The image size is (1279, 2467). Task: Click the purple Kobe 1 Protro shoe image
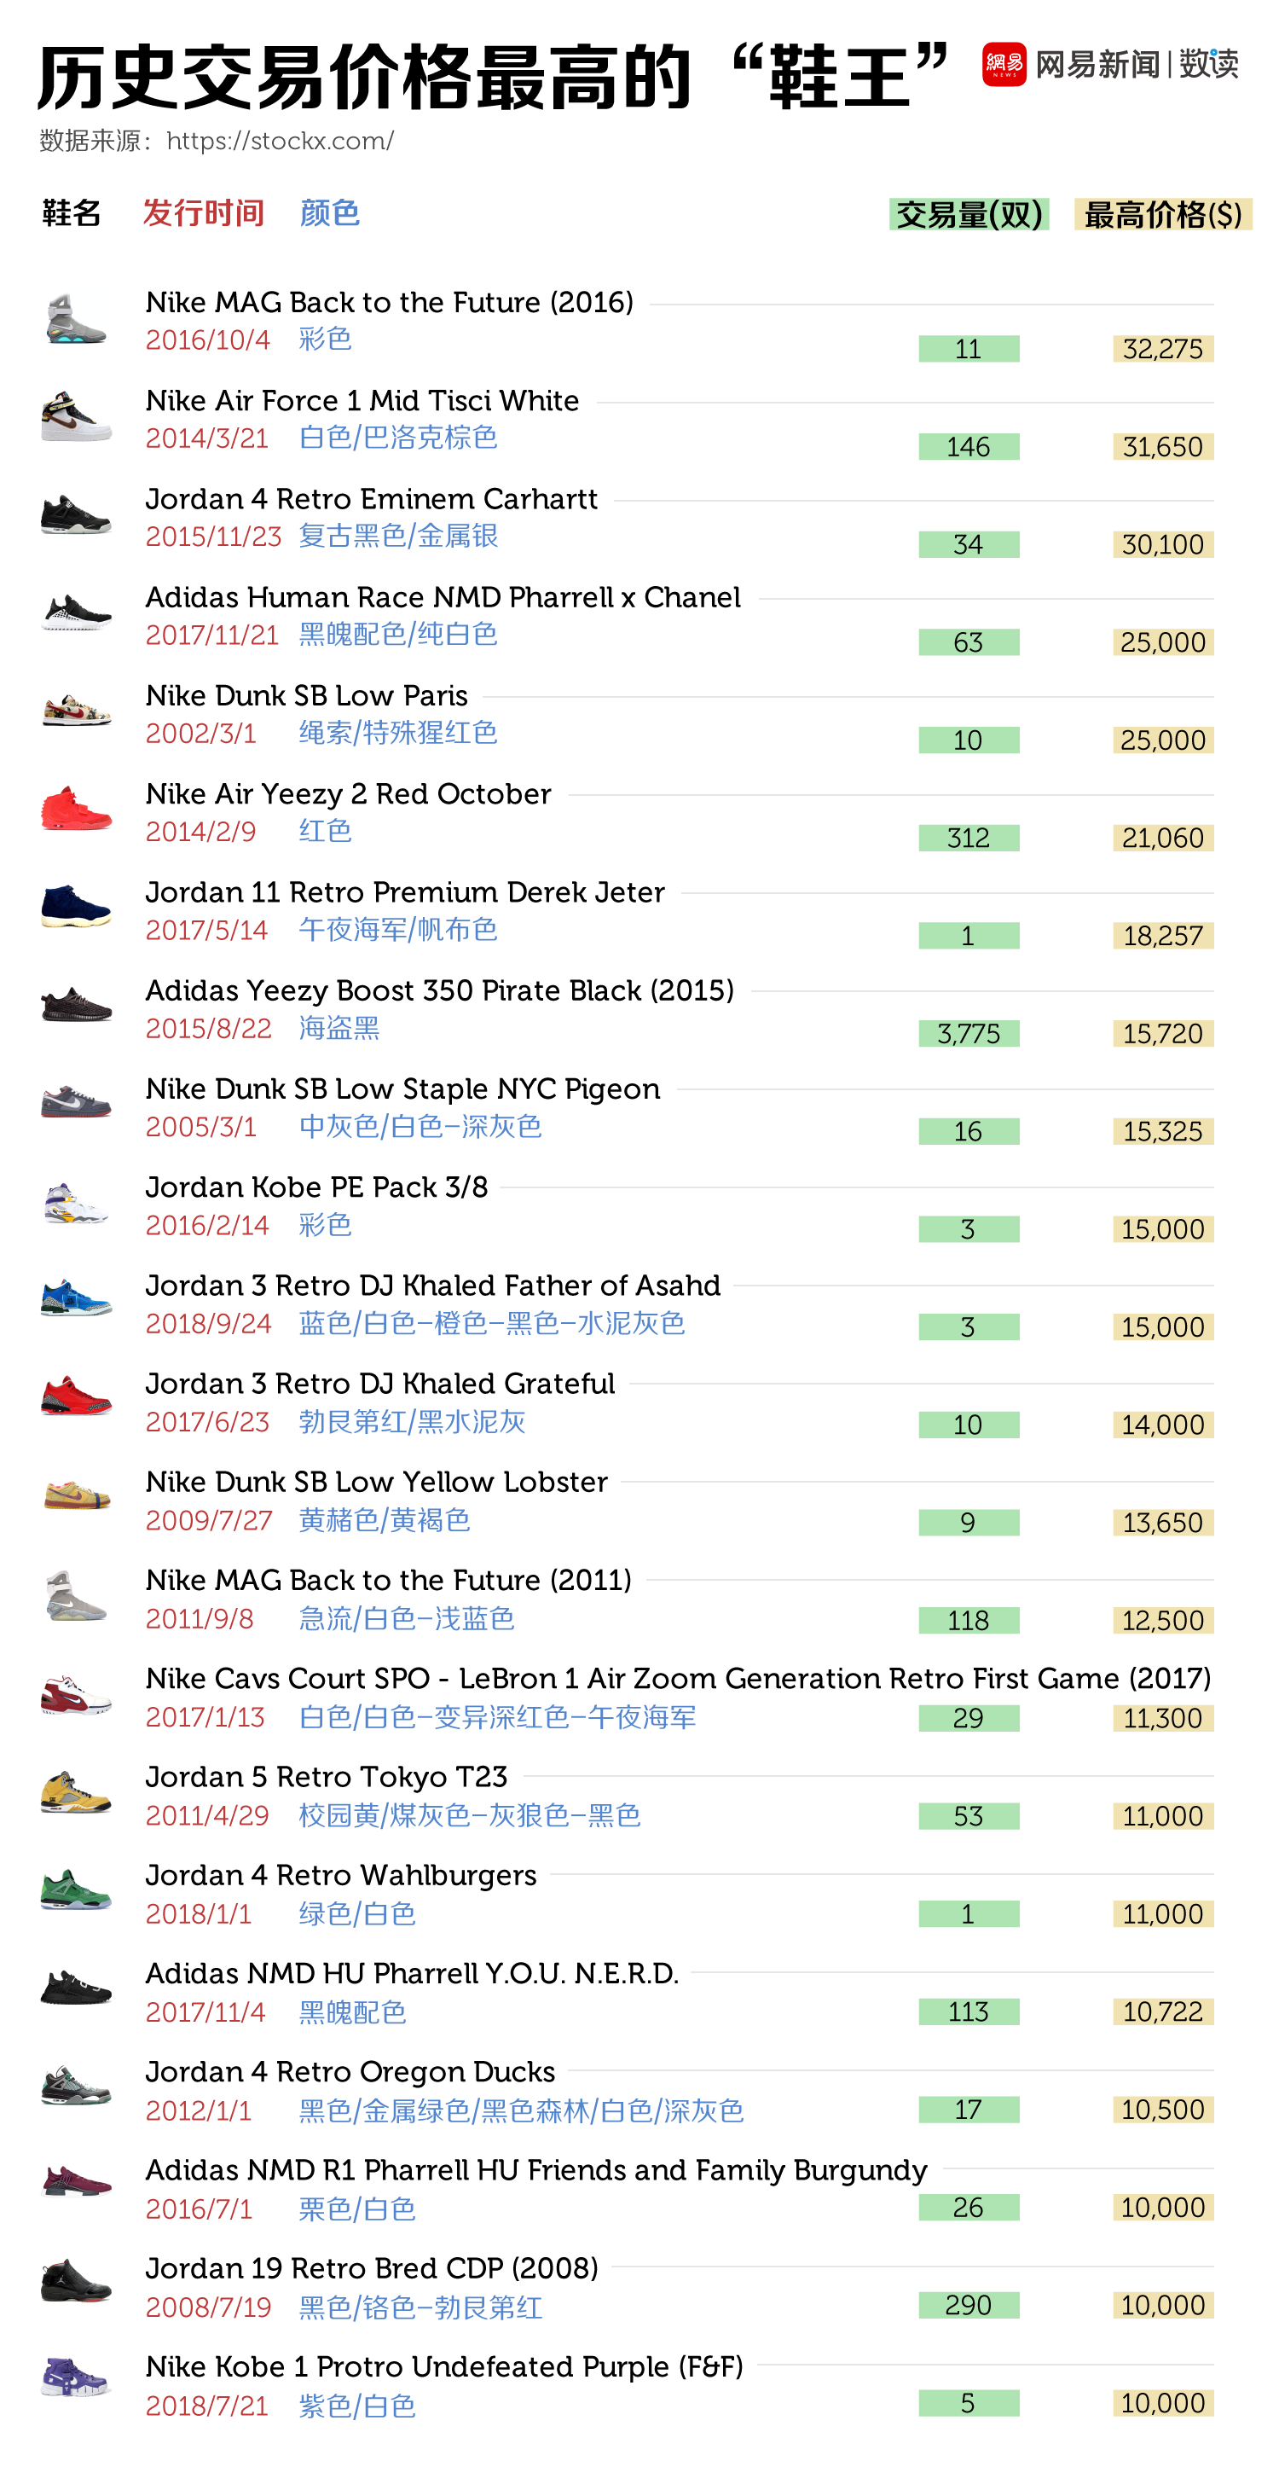click(76, 2379)
